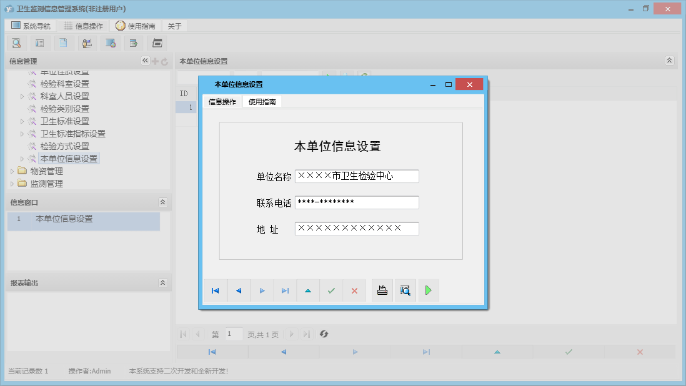Go to last record in the dialog
This screenshot has height=386, width=686.
coord(285,290)
